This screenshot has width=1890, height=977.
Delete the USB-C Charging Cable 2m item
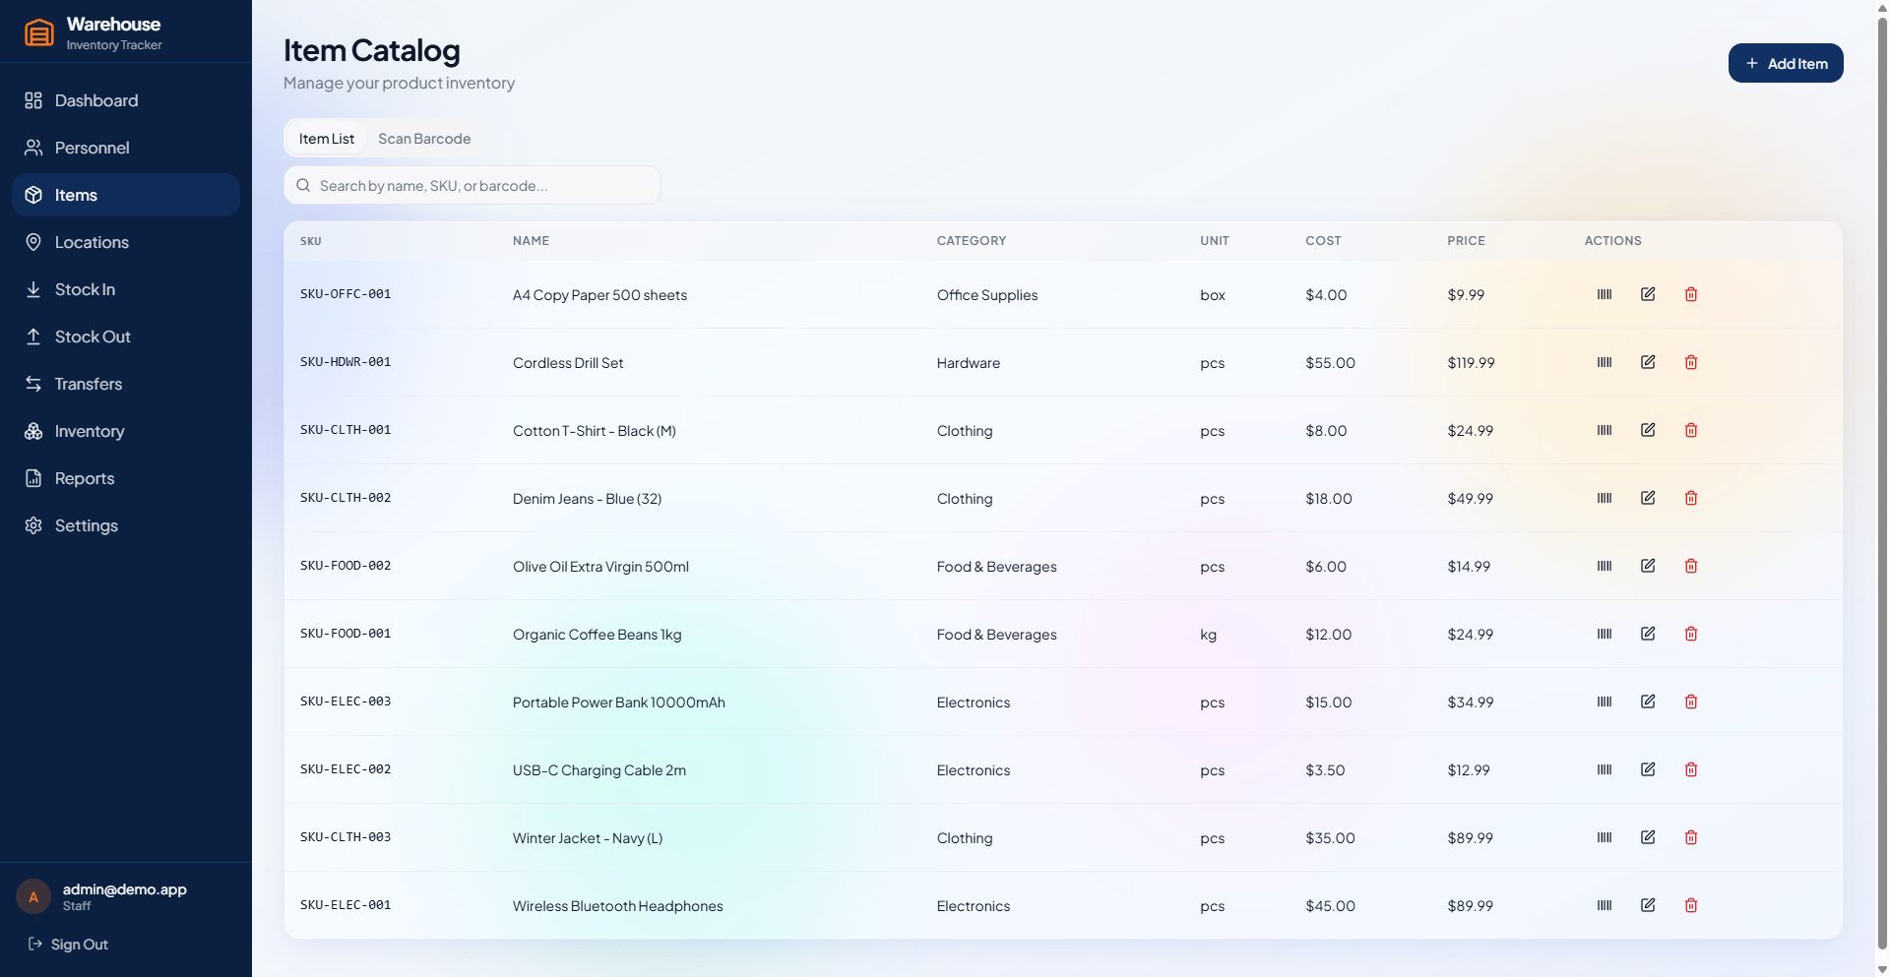click(1691, 769)
